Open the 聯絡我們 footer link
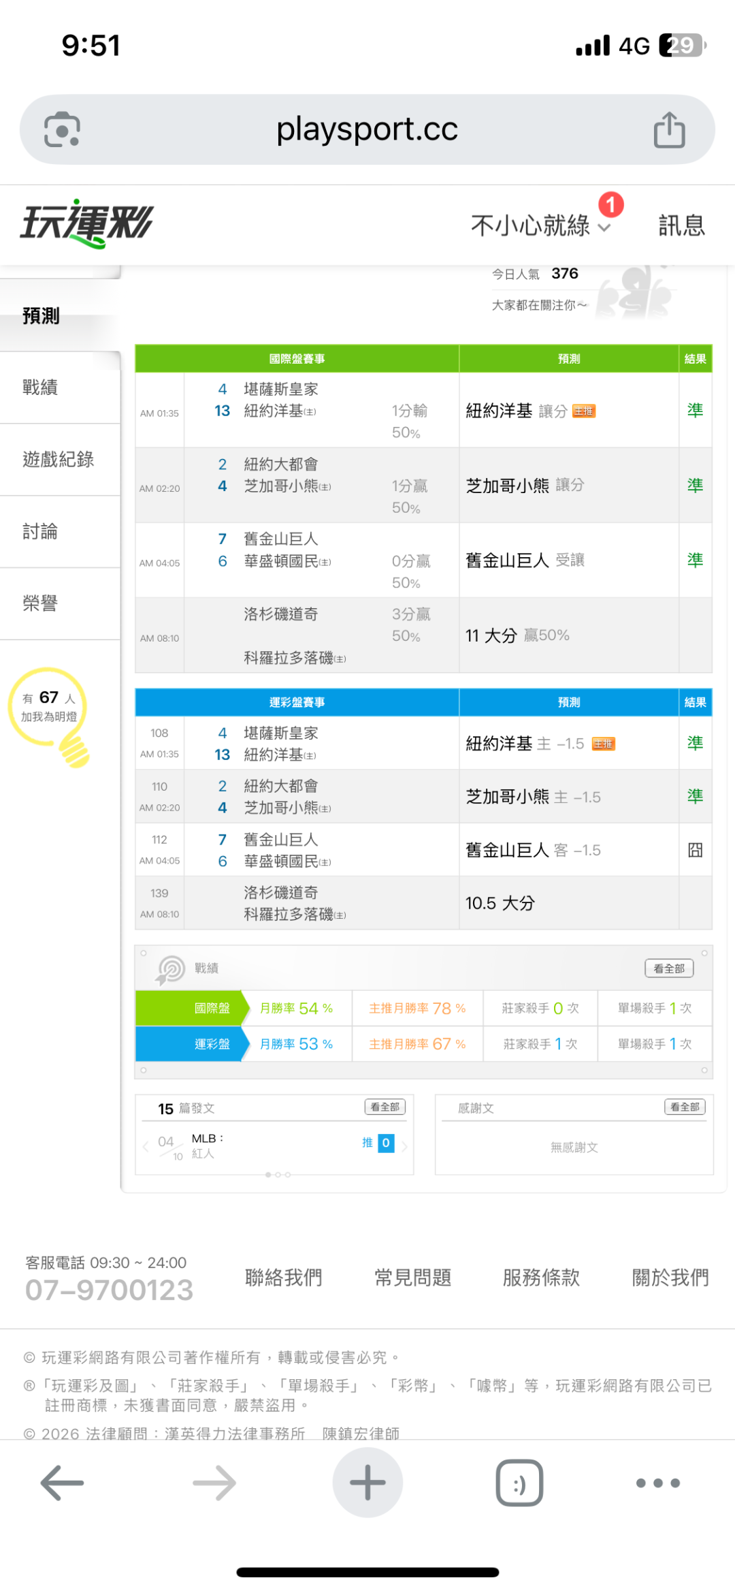Image resolution: width=735 pixels, height=1593 pixels. pyautogui.click(x=283, y=1278)
